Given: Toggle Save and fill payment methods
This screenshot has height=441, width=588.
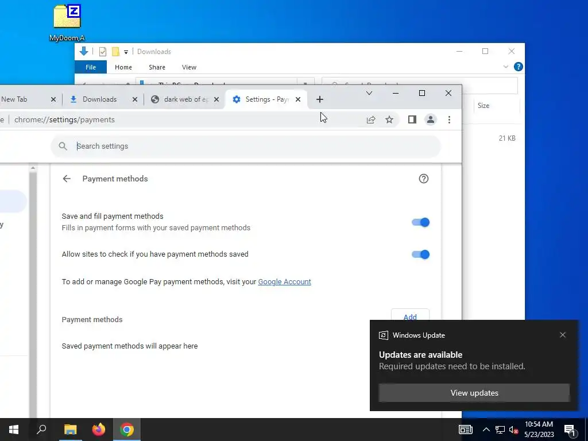Looking at the screenshot, I should (x=420, y=222).
